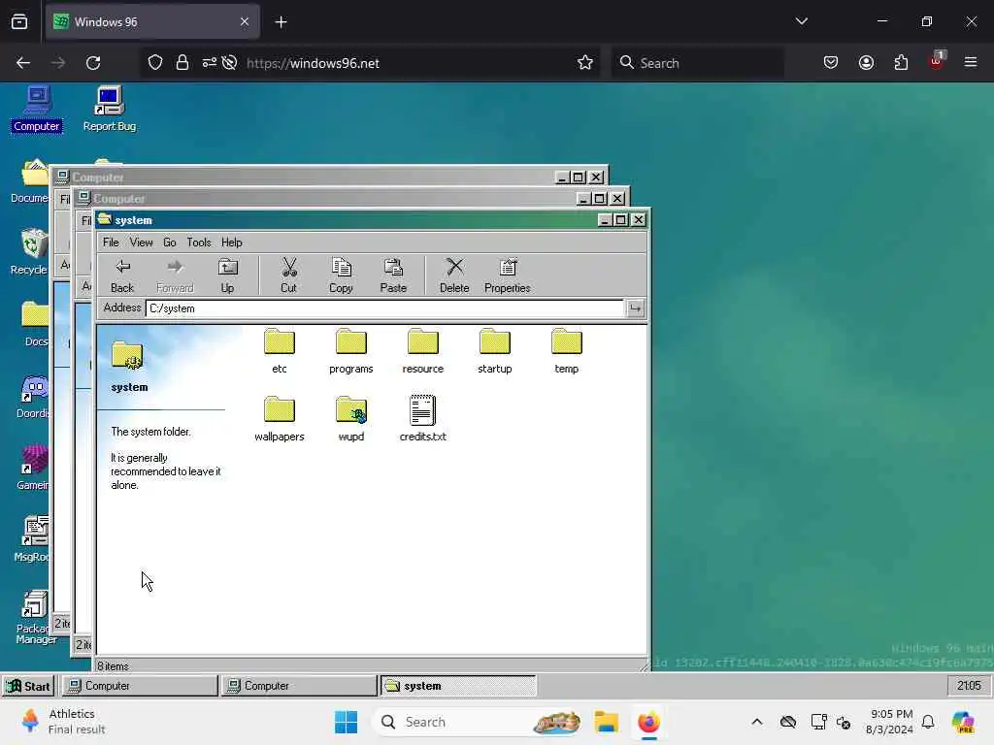The width and height of the screenshot is (994, 745).
Task: Select the etc folder
Action: coord(280,351)
